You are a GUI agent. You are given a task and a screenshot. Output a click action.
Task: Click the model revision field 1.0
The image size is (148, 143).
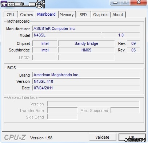pos(121,35)
